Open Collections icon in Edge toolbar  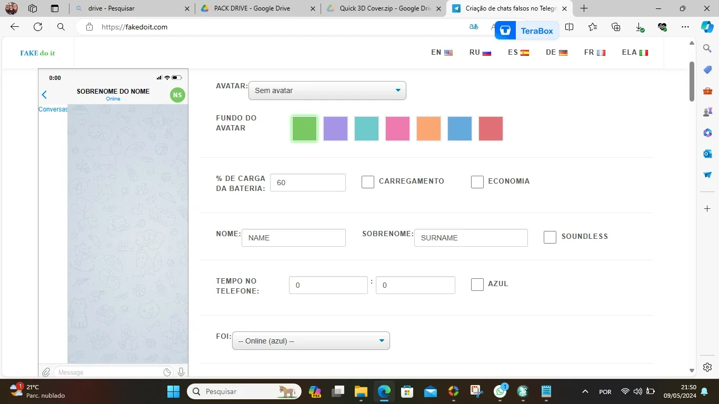(616, 27)
